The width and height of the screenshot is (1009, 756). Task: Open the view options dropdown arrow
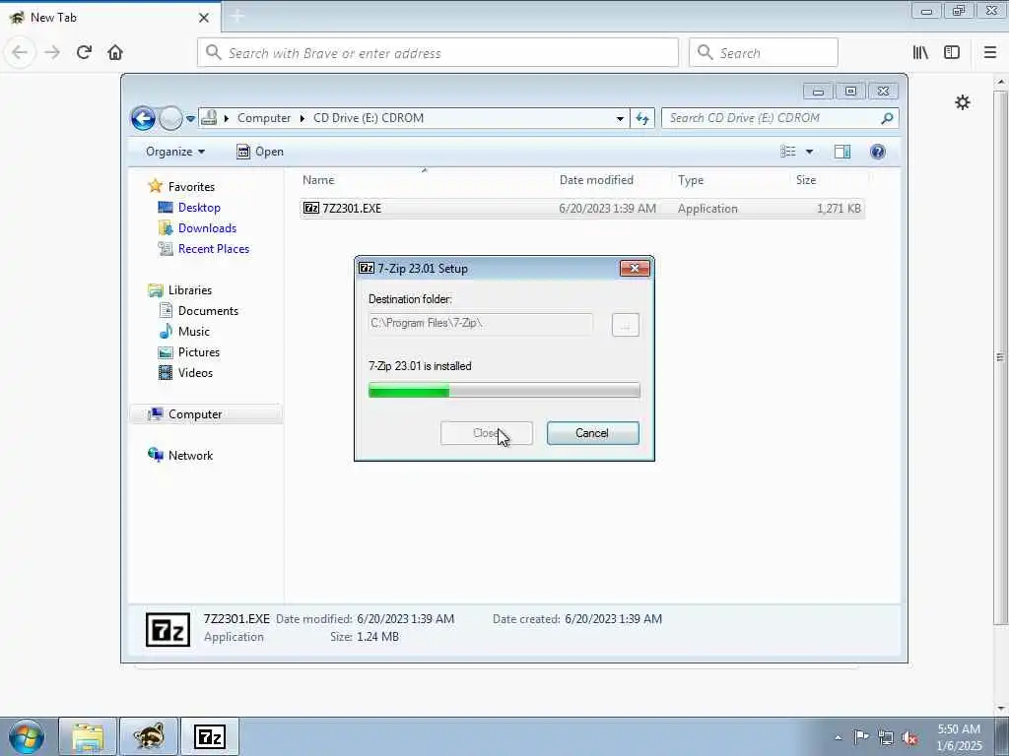(810, 152)
